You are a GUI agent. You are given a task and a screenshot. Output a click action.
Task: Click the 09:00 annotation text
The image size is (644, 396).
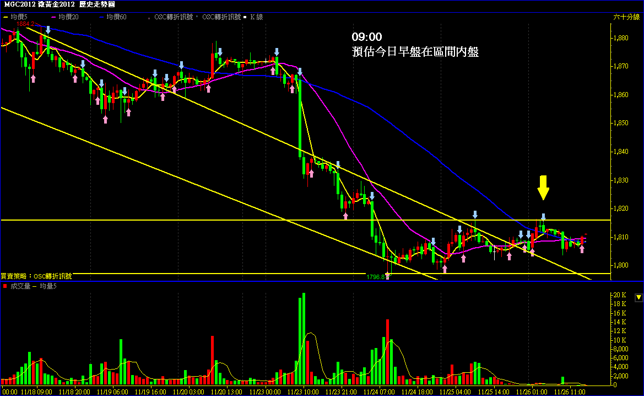pos(367,37)
